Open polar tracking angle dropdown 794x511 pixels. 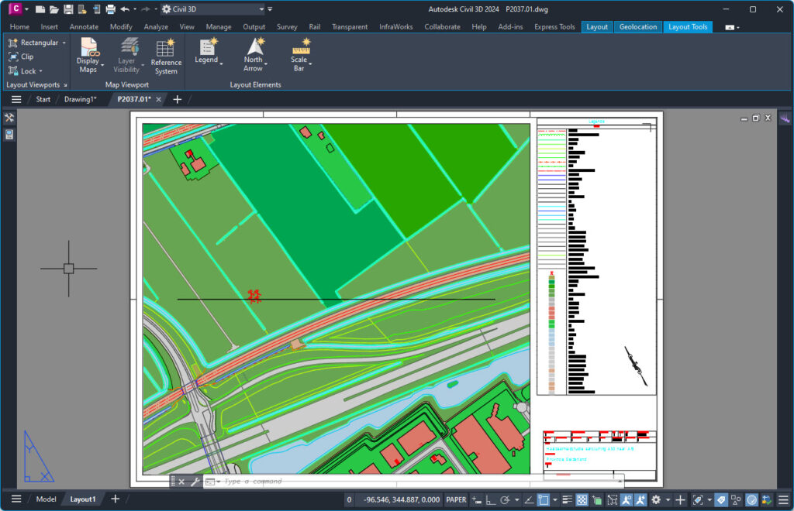point(516,500)
